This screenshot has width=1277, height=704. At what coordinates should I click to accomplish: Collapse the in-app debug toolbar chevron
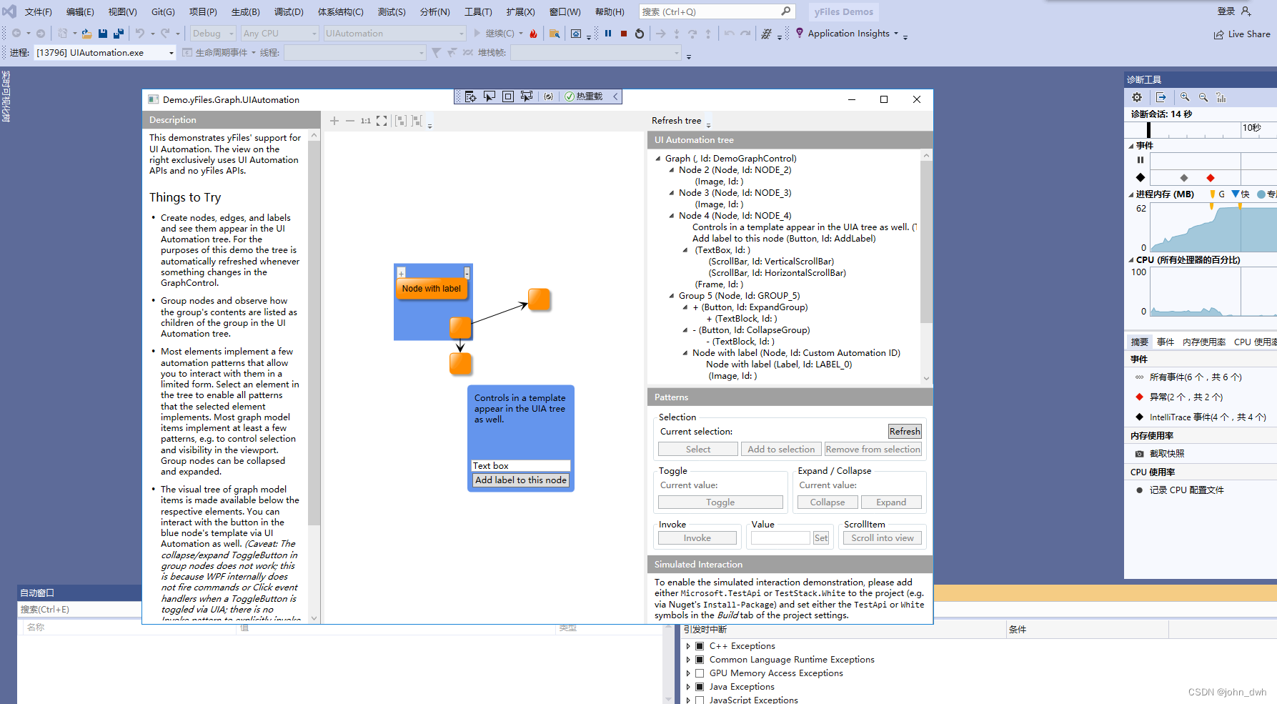615,96
